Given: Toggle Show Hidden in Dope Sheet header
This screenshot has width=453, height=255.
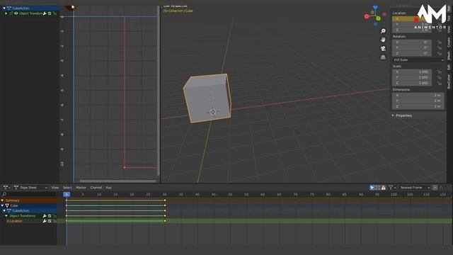Looking at the screenshot, I should [377, 188].
